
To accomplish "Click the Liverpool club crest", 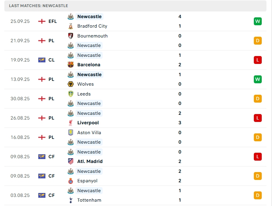I will point(71,123).
